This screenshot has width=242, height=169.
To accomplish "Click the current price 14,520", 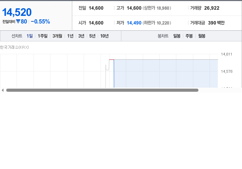I will pyautogui.click(x=17, y=12).
